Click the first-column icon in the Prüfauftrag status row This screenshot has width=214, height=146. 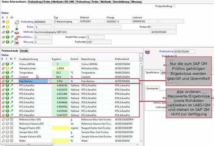click(x=3, y=22)
